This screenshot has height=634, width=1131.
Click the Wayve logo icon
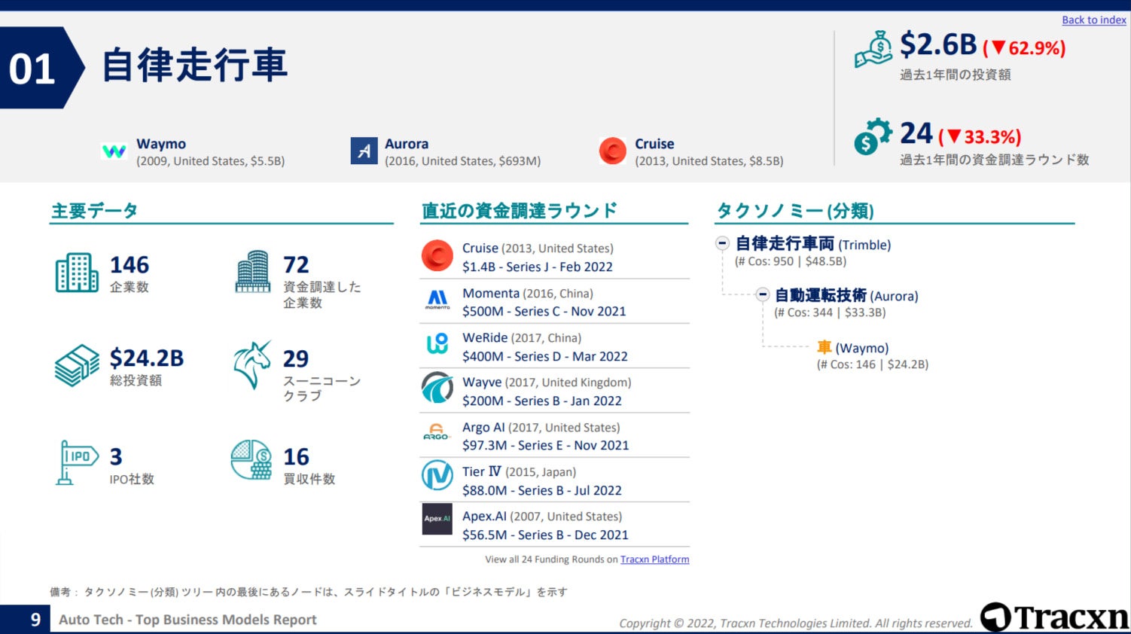coord(437,389)
